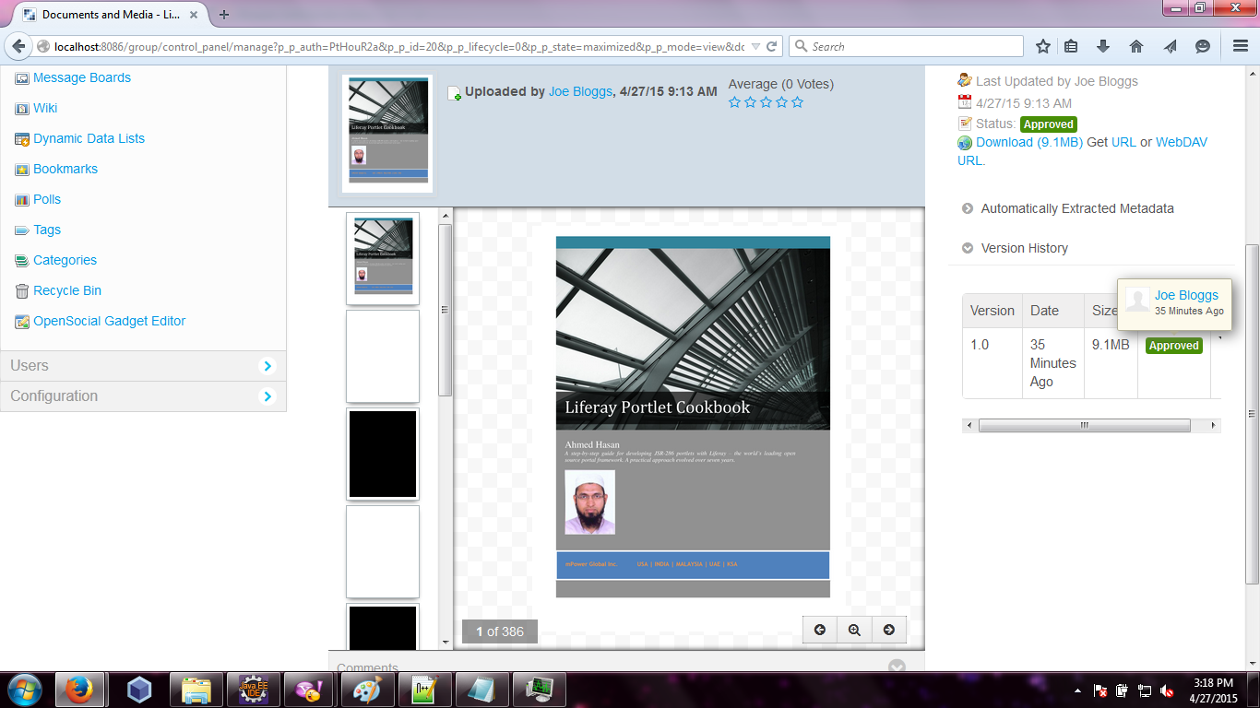Image resolution: width=1260 pixels, height=708 pixels.
Task: Open Joe Bloggs uploader profile link
Action: [x=580, y=91]
